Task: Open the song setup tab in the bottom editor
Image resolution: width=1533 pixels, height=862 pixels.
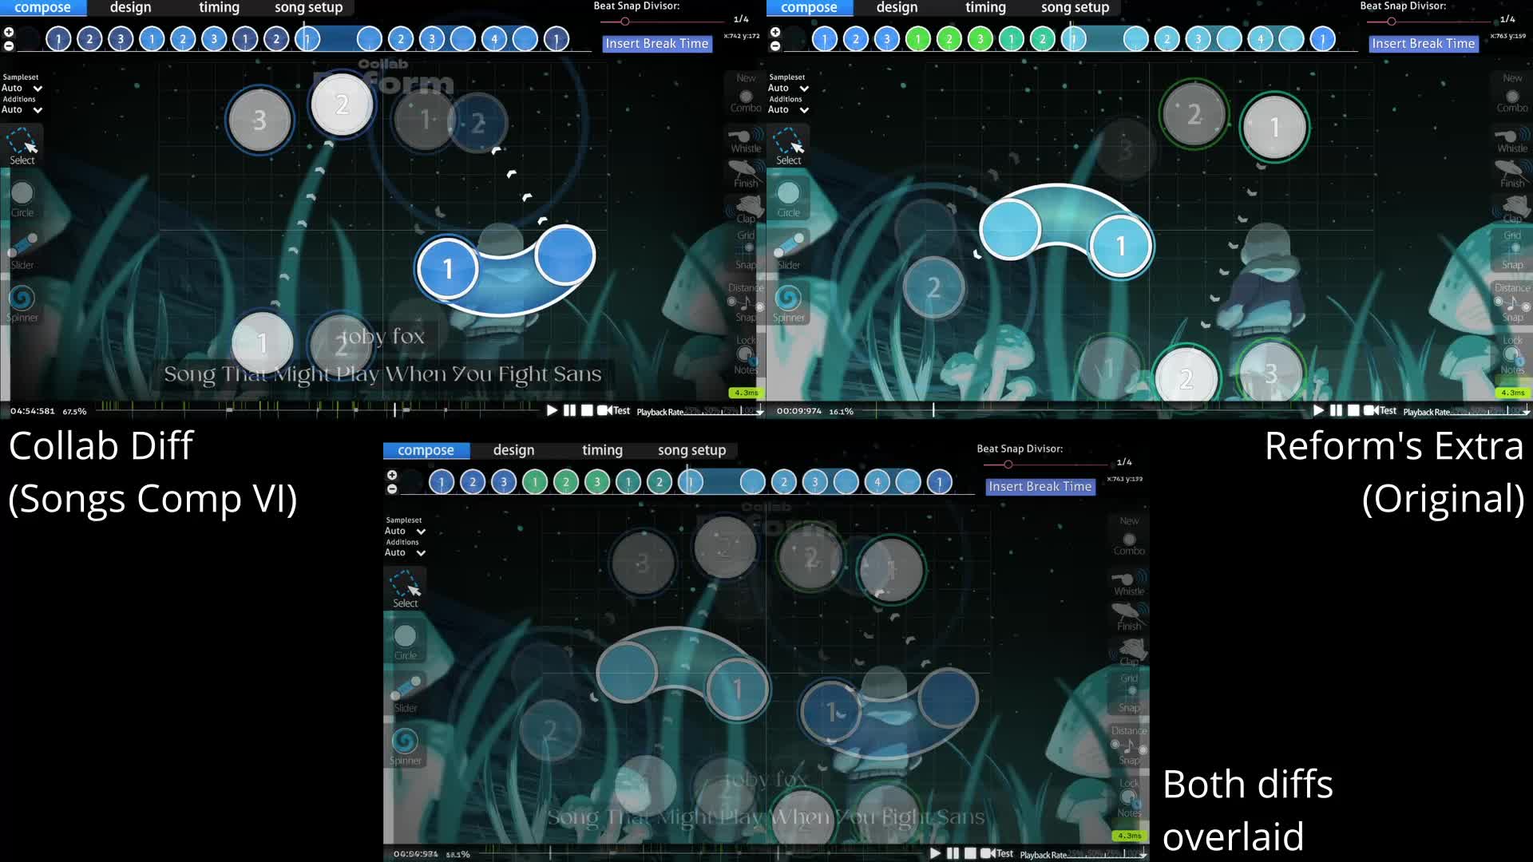Action: 691,450
